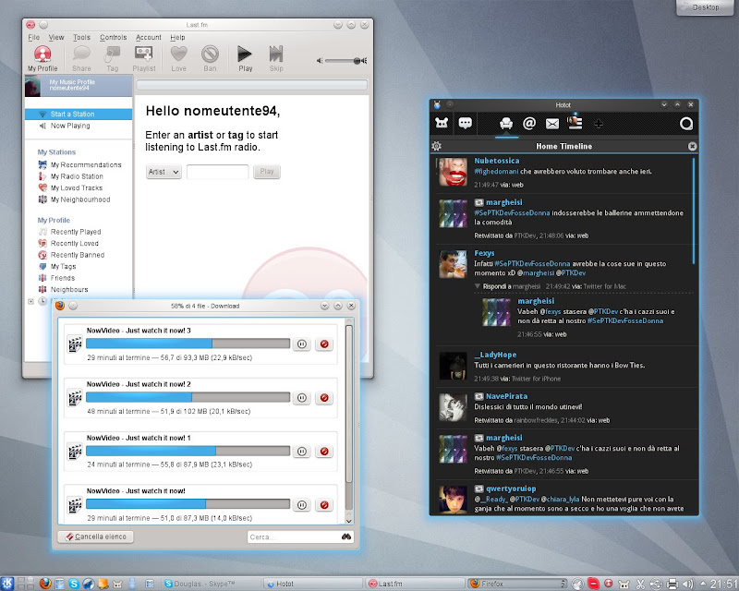Add a new Hotot column with plus
This screenshot has width=739, height=591.
tap(599, 123)
